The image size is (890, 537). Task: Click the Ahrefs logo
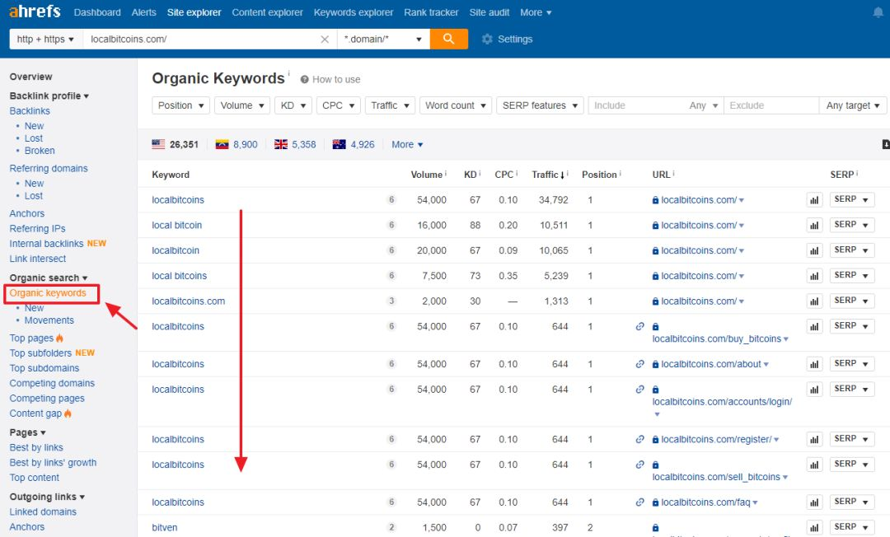point(35,12)
